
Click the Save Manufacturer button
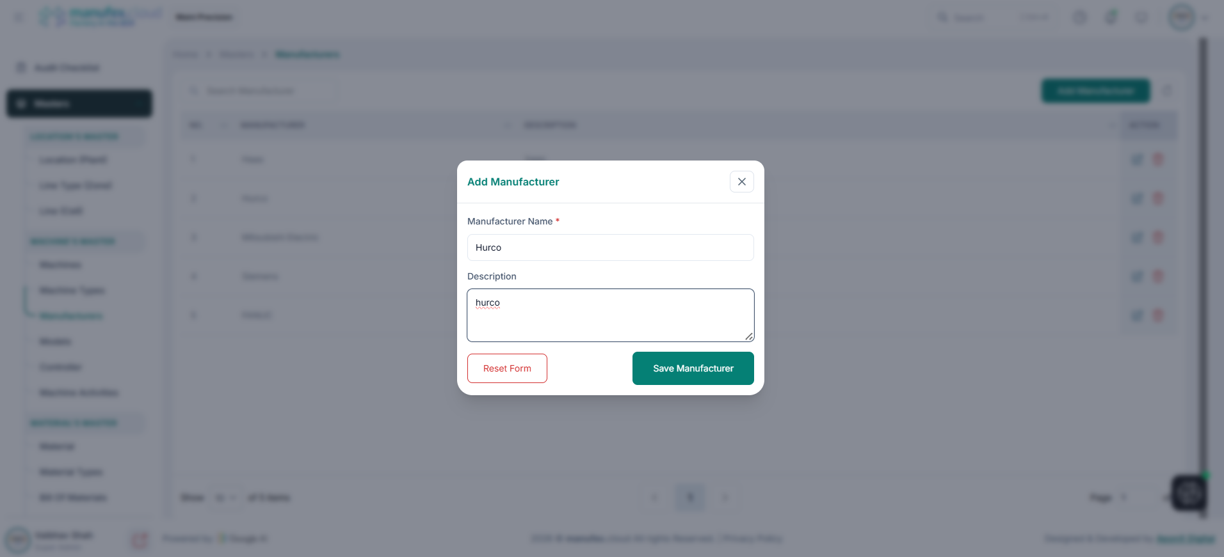click(693, 368)
